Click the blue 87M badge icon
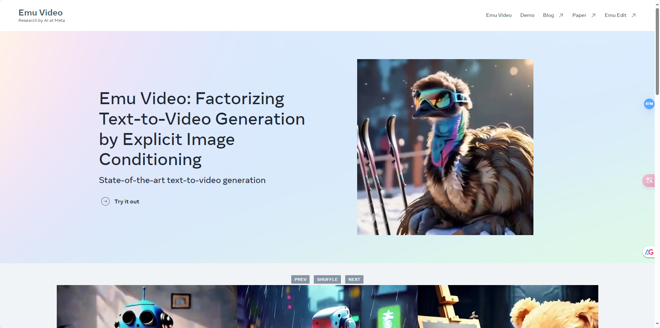This screenshot has height=328, width=660. pyautogui.click(x=649, y=104)
